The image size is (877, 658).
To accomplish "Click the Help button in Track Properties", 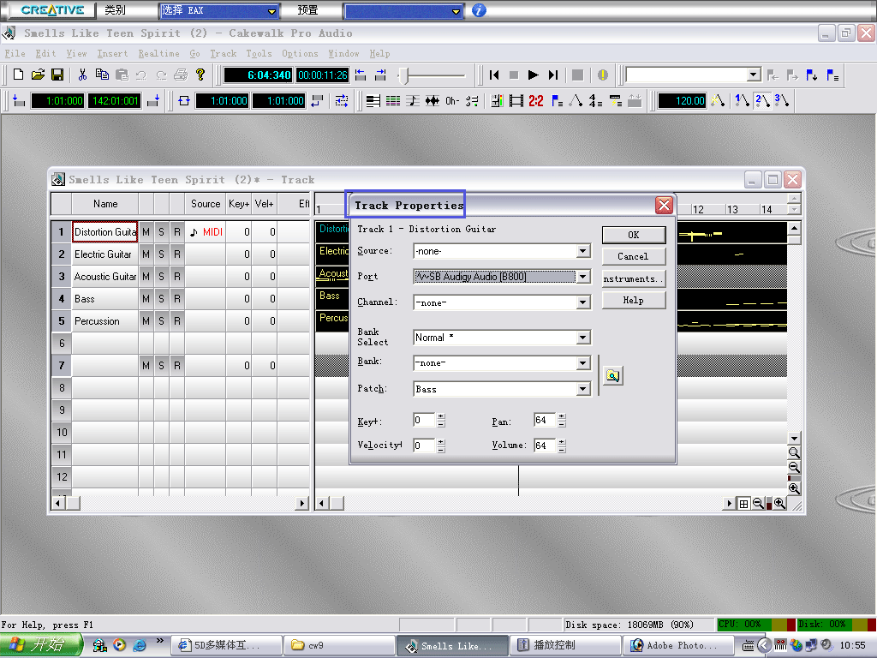I will point(634,301).
